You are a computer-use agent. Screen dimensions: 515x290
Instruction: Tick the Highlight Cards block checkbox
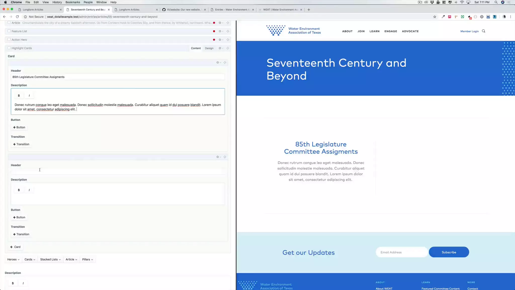[x=9, y=48]
